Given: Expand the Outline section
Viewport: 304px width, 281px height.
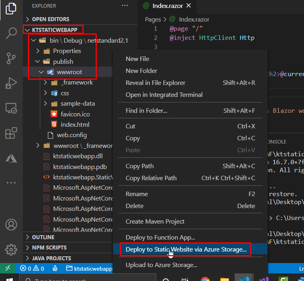Looking at the screenshot, I should click(x=43, y=237).
